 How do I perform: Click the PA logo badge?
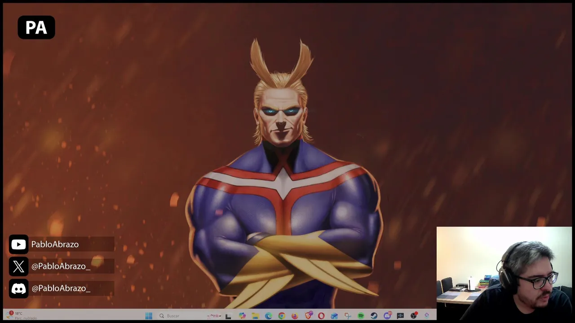[36, 27]
